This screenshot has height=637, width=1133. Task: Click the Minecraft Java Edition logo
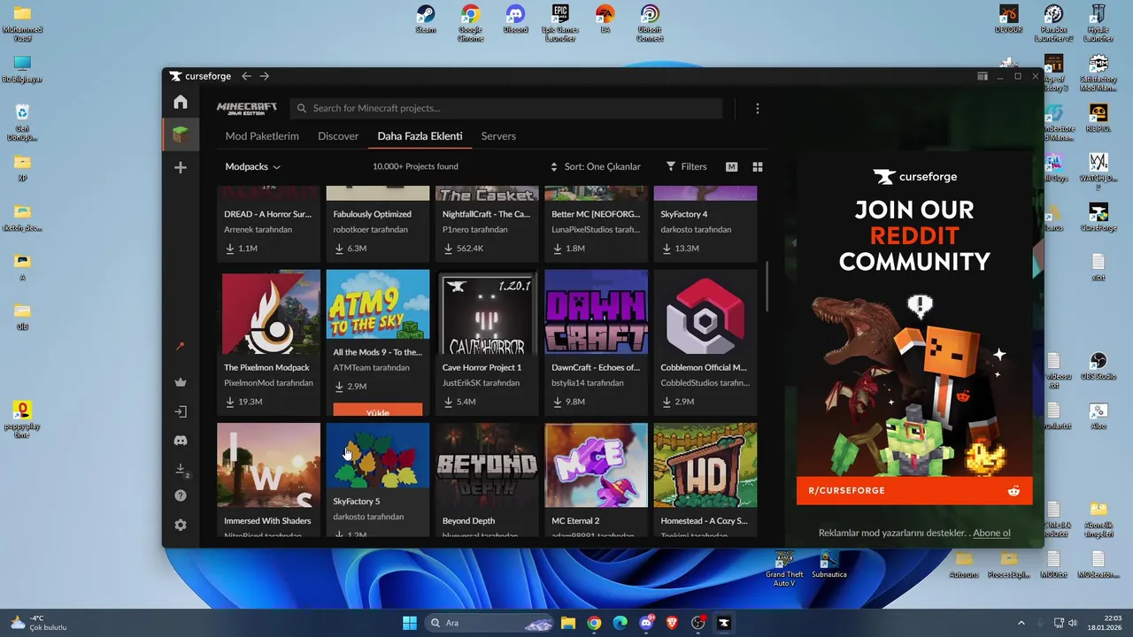pos(247,108)
